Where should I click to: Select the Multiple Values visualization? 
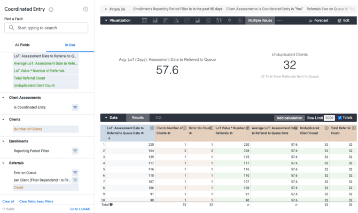[260, 20]
